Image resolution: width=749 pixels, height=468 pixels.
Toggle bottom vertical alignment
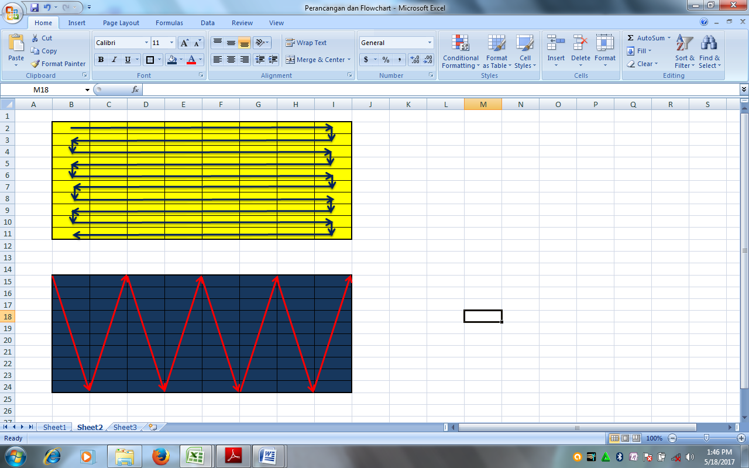click(x=244, y=43)
